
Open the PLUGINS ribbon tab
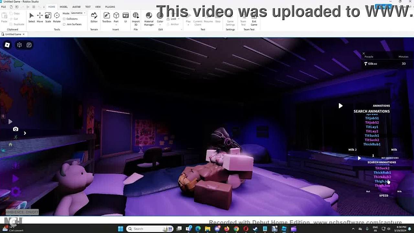(x=110, y=7)
